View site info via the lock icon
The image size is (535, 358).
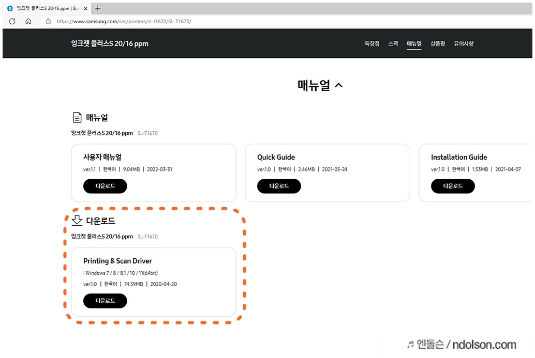click(x=48, y=21)
